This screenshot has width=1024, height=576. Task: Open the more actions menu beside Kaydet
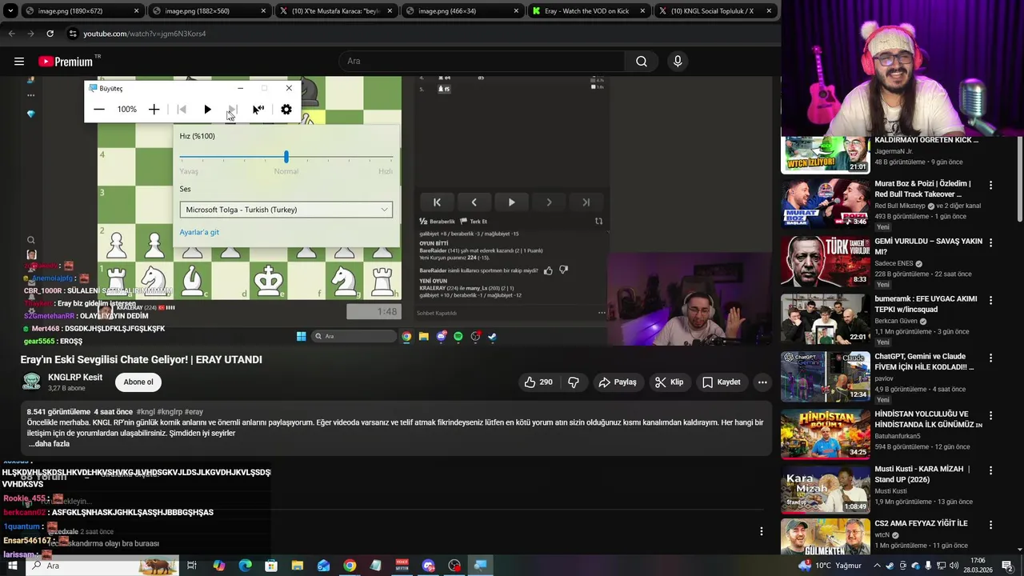pyautogui.click(x=762, y=382)
